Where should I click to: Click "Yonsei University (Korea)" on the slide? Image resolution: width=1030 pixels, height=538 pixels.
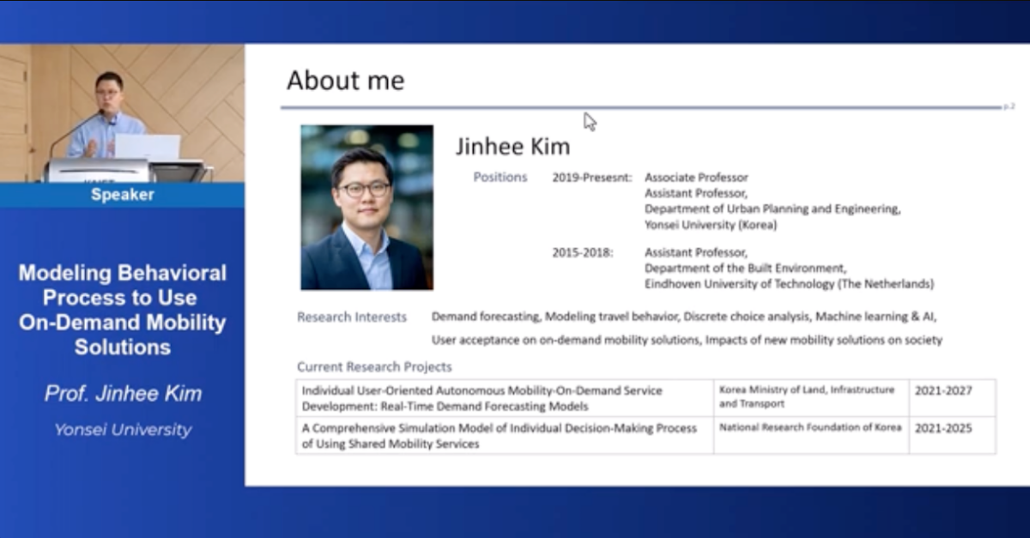coord(710,225)
